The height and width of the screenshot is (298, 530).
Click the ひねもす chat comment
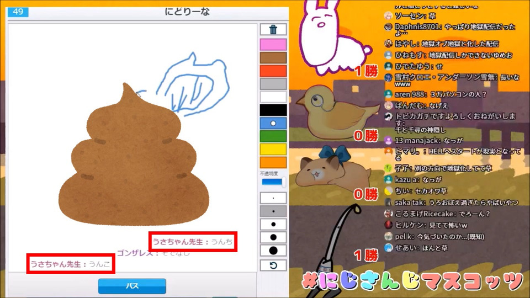click(448, 55)
